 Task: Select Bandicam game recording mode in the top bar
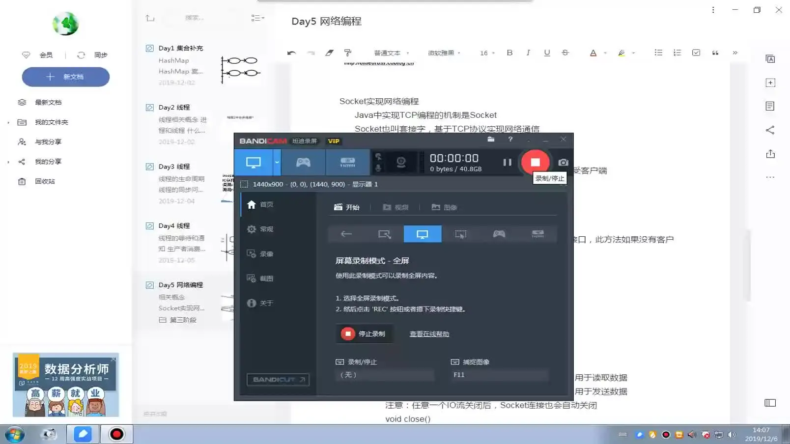(303, 163)
